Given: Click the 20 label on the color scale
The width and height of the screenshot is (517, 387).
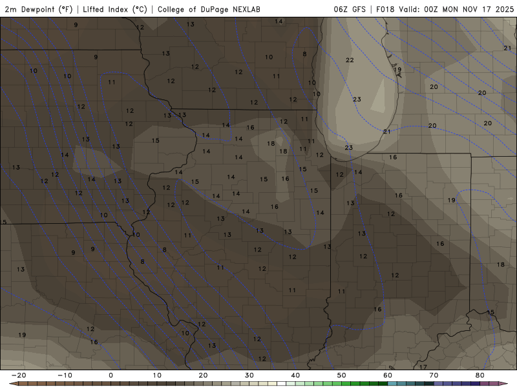Looking at the screenshot, I should [x=203, y=375].
